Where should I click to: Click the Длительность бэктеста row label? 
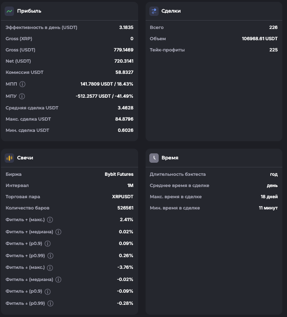pyautogui.click(x=177, y=174)
